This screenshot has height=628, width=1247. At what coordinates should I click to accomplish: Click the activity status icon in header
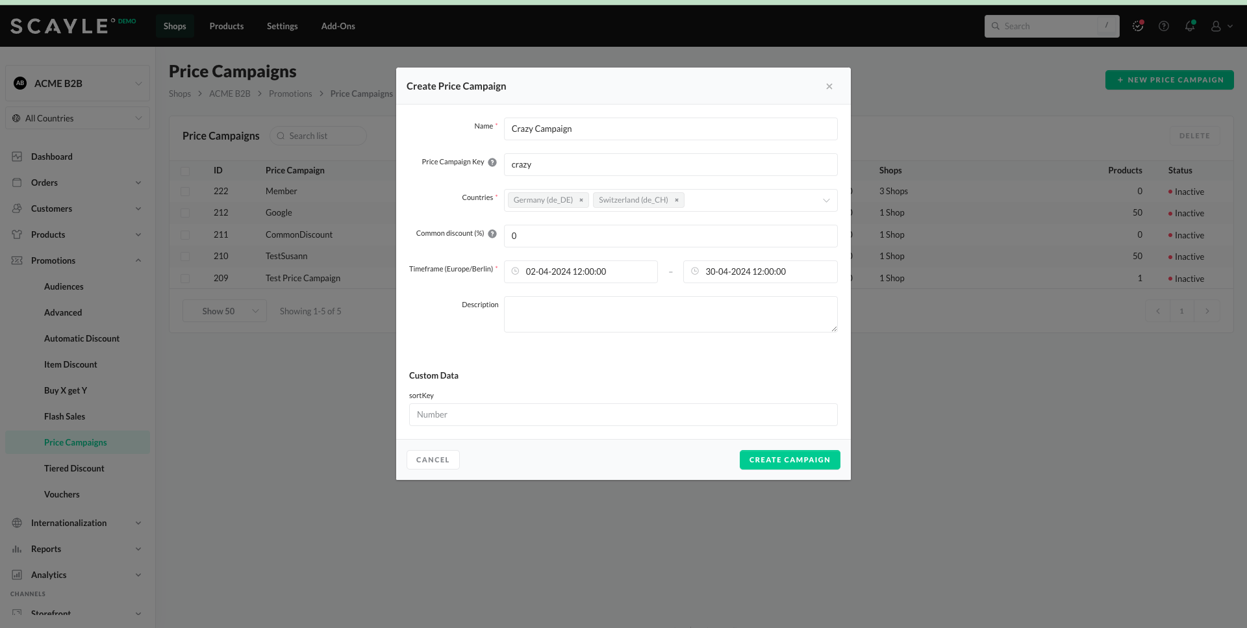coord(1138,26)
